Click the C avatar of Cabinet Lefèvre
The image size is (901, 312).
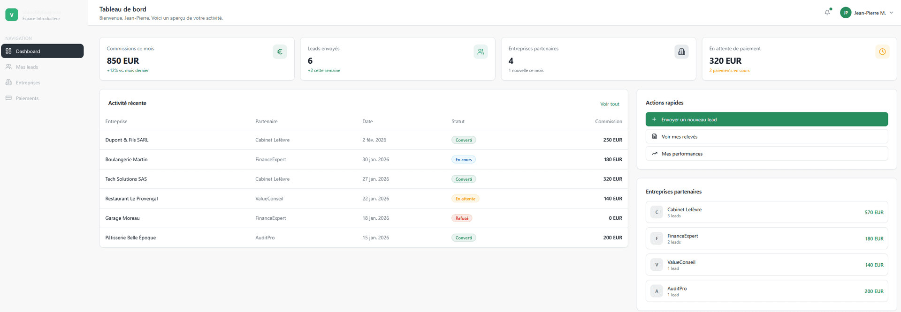[657, 212]
